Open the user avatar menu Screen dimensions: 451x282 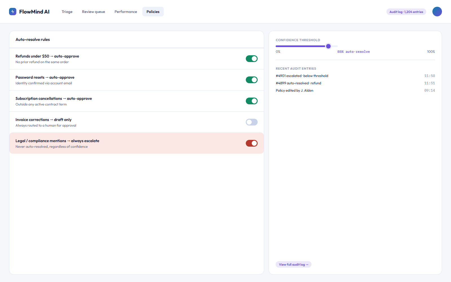tap(437, 12)
